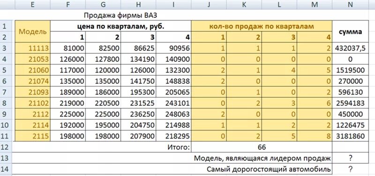Image resolution: width=375 pixels, height=176 pixels.
Task: Click sum cell 1519500
Action: click(350, 70)
